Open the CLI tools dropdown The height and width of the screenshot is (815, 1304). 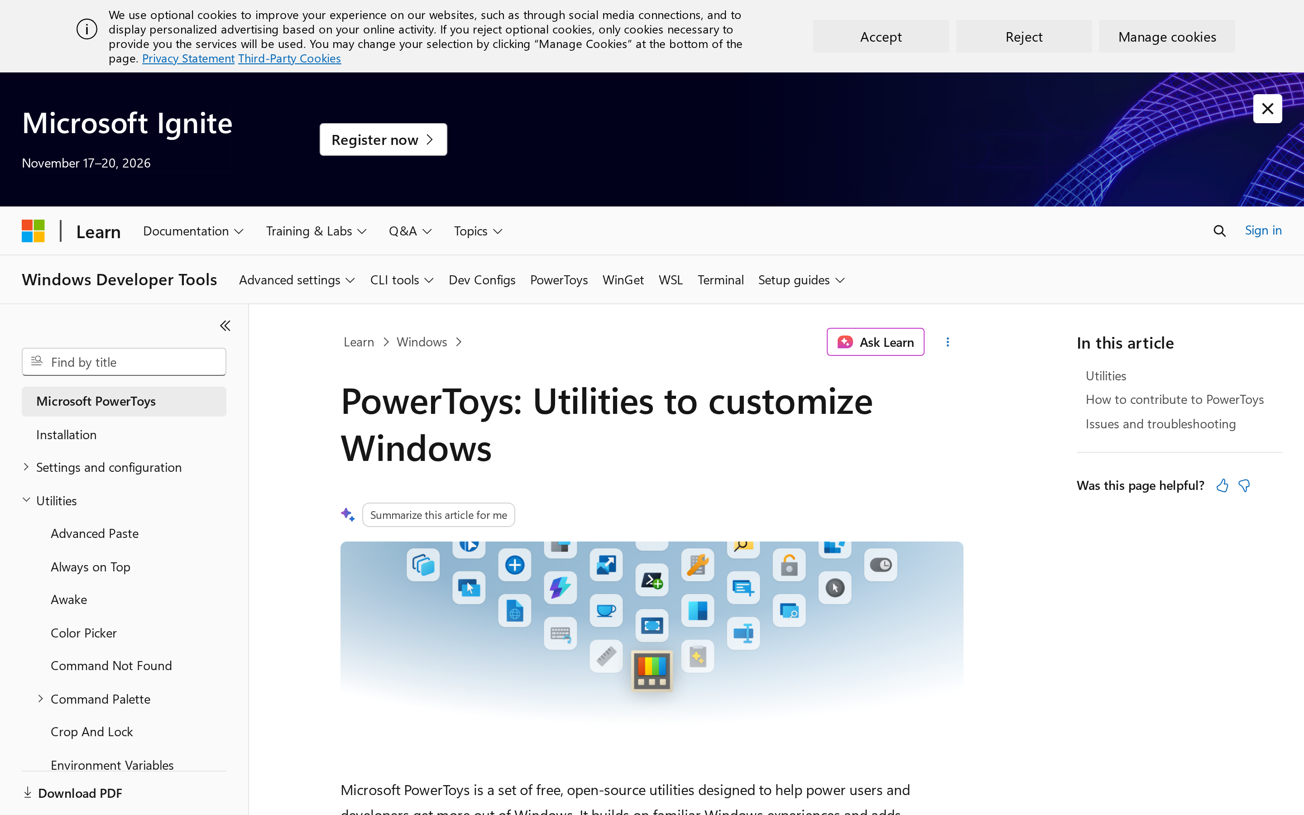click(402, 280)
